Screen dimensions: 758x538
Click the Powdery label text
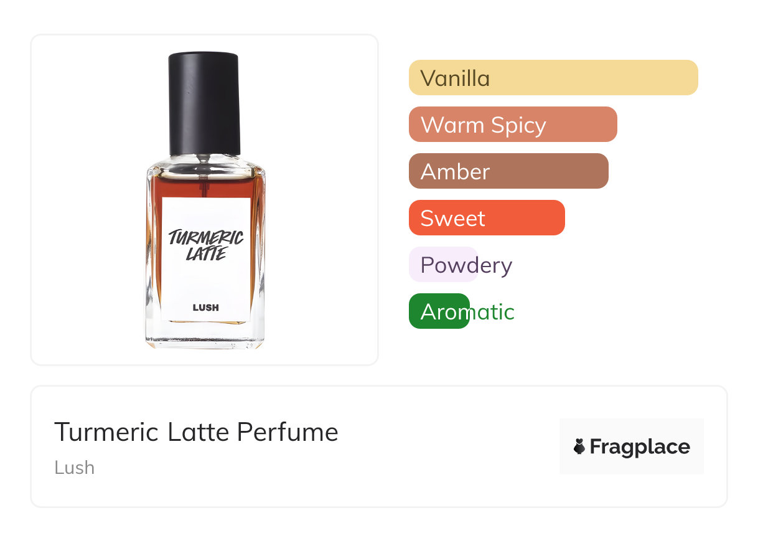coord(466,266)
